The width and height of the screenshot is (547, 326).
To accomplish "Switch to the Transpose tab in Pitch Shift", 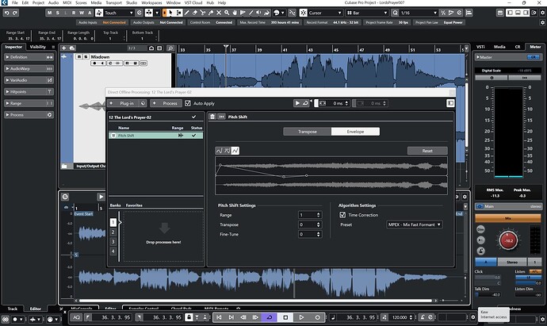I will pyautogui.click(x=308, y=132).
